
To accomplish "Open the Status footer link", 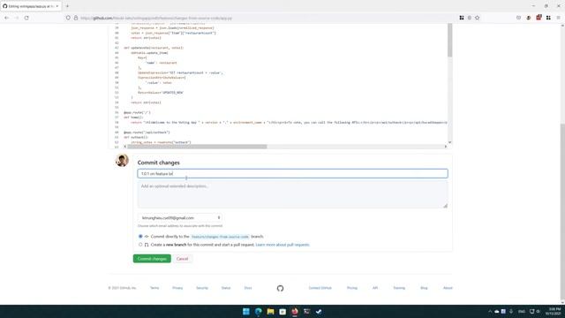I will (x=226, y=288).
